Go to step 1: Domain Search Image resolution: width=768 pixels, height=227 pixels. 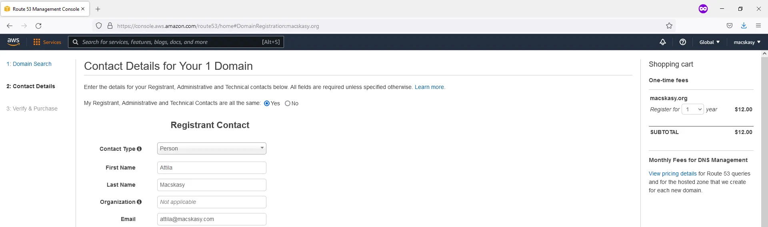pyautogui.click(x=29, y=64)
